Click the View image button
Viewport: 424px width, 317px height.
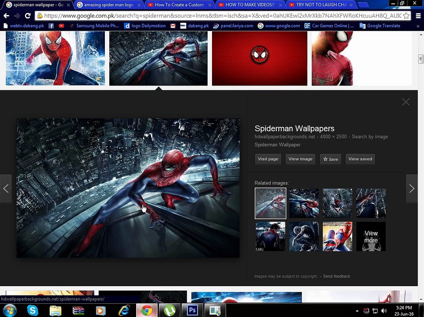[x=301, y=159]
